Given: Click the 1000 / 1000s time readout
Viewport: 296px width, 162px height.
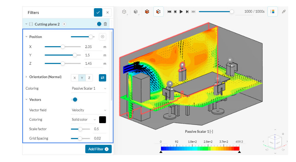Looking at the screenshot, I should (x=254, y=12).
